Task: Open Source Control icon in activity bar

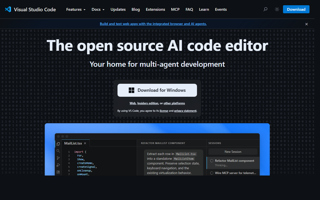Action: point(58,158)
